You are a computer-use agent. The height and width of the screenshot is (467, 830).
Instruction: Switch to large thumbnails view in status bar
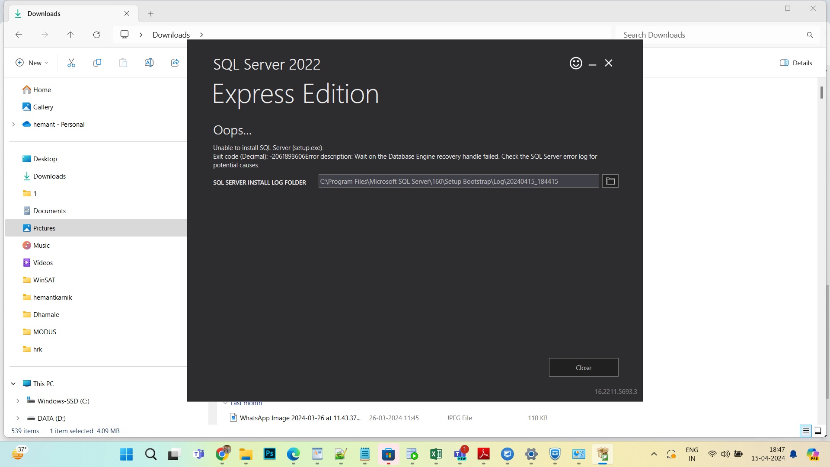pyautogui.click(x=818, y=431)
